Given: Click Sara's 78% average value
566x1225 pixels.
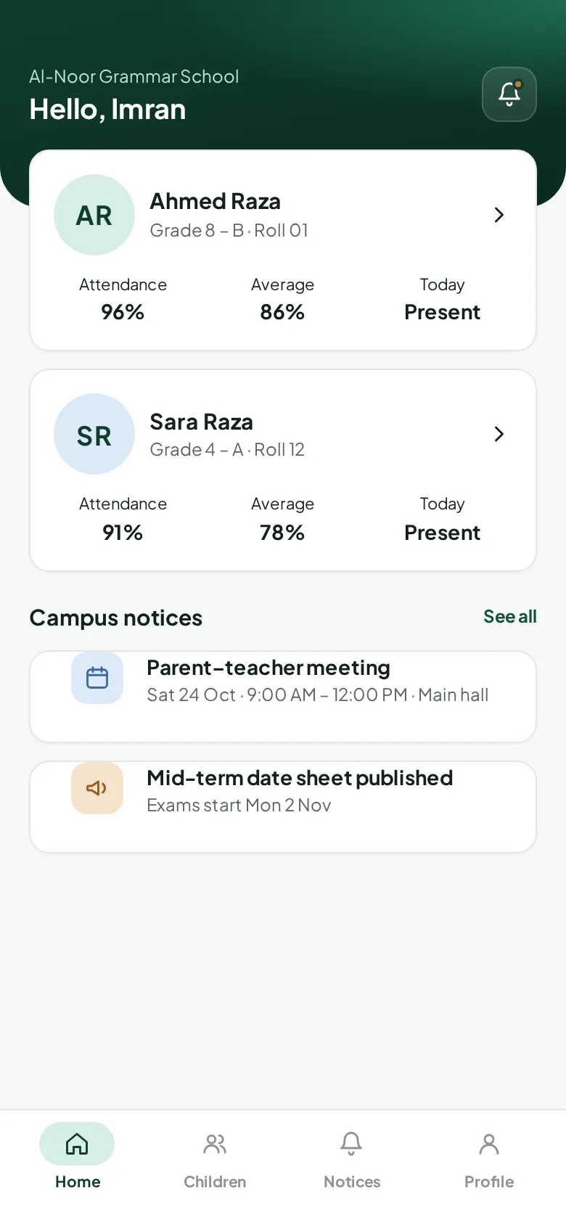Looking at the screenshot, I should 282,533.
